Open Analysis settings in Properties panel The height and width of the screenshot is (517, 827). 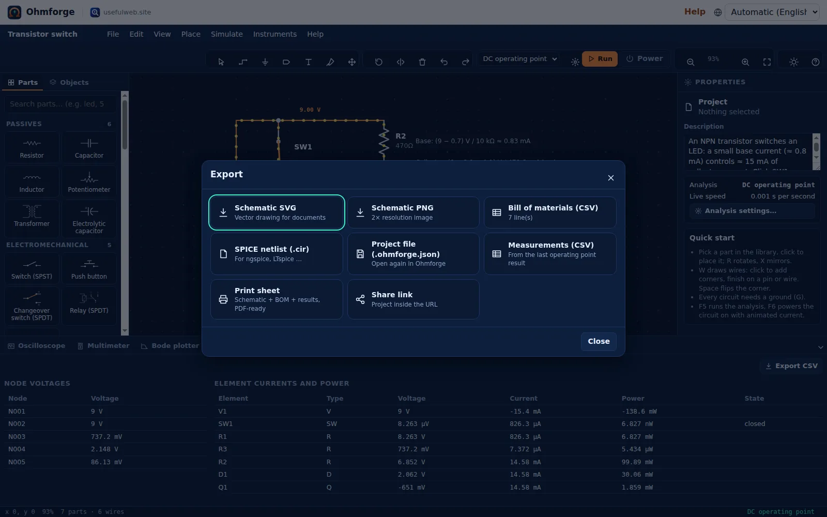[x=752, y=211]
